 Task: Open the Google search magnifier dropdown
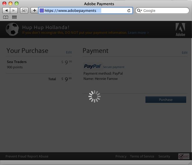[x=139, y=10]
